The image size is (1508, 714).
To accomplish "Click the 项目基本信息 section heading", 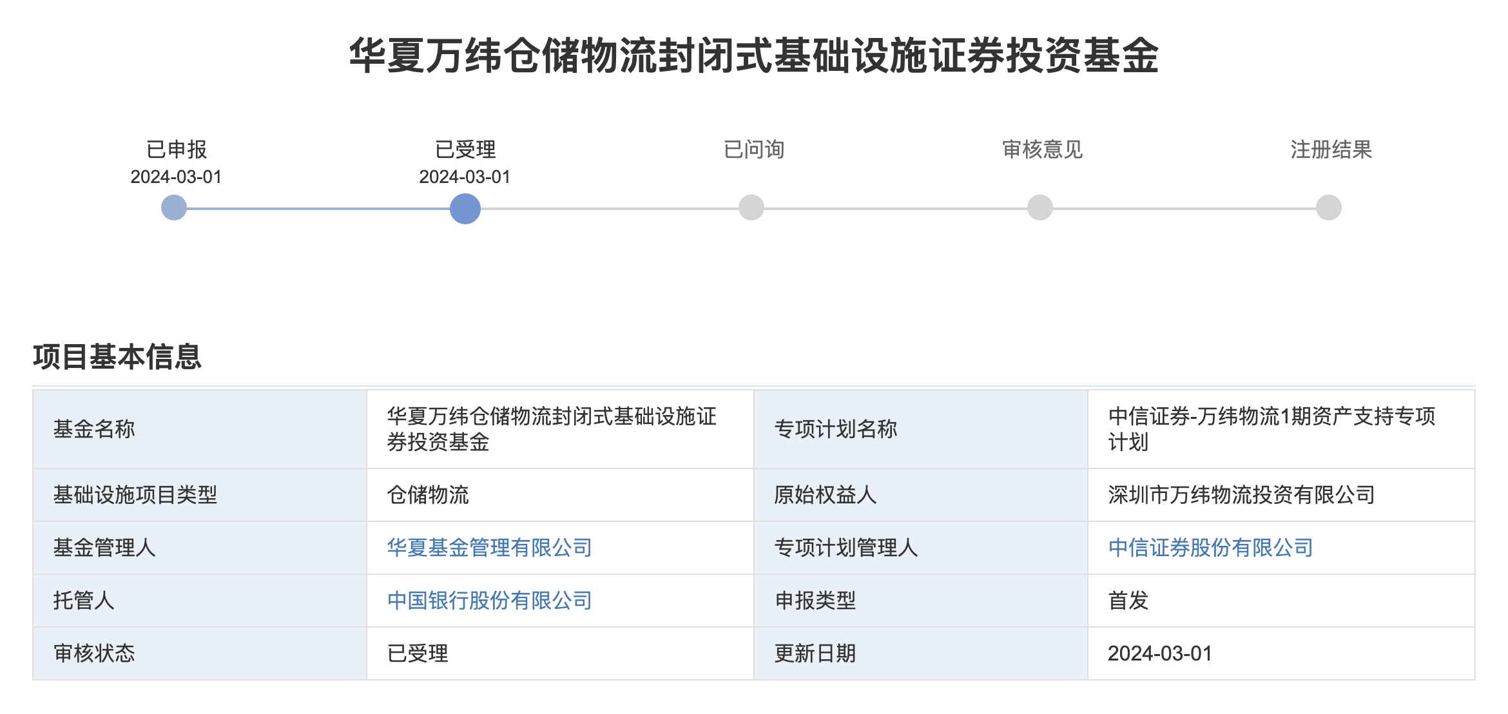I will point(117,356).
